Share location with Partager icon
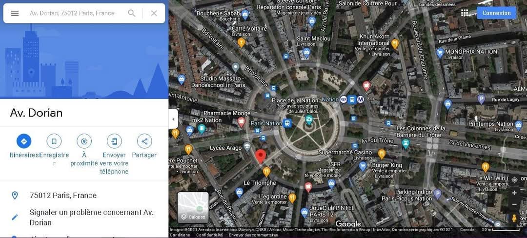 point(144,141)
